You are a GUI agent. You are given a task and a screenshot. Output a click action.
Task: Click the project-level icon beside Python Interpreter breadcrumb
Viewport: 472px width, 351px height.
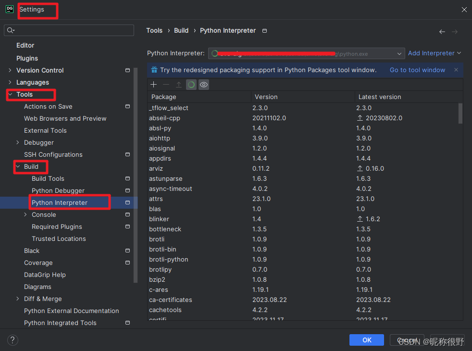point(264,31)
